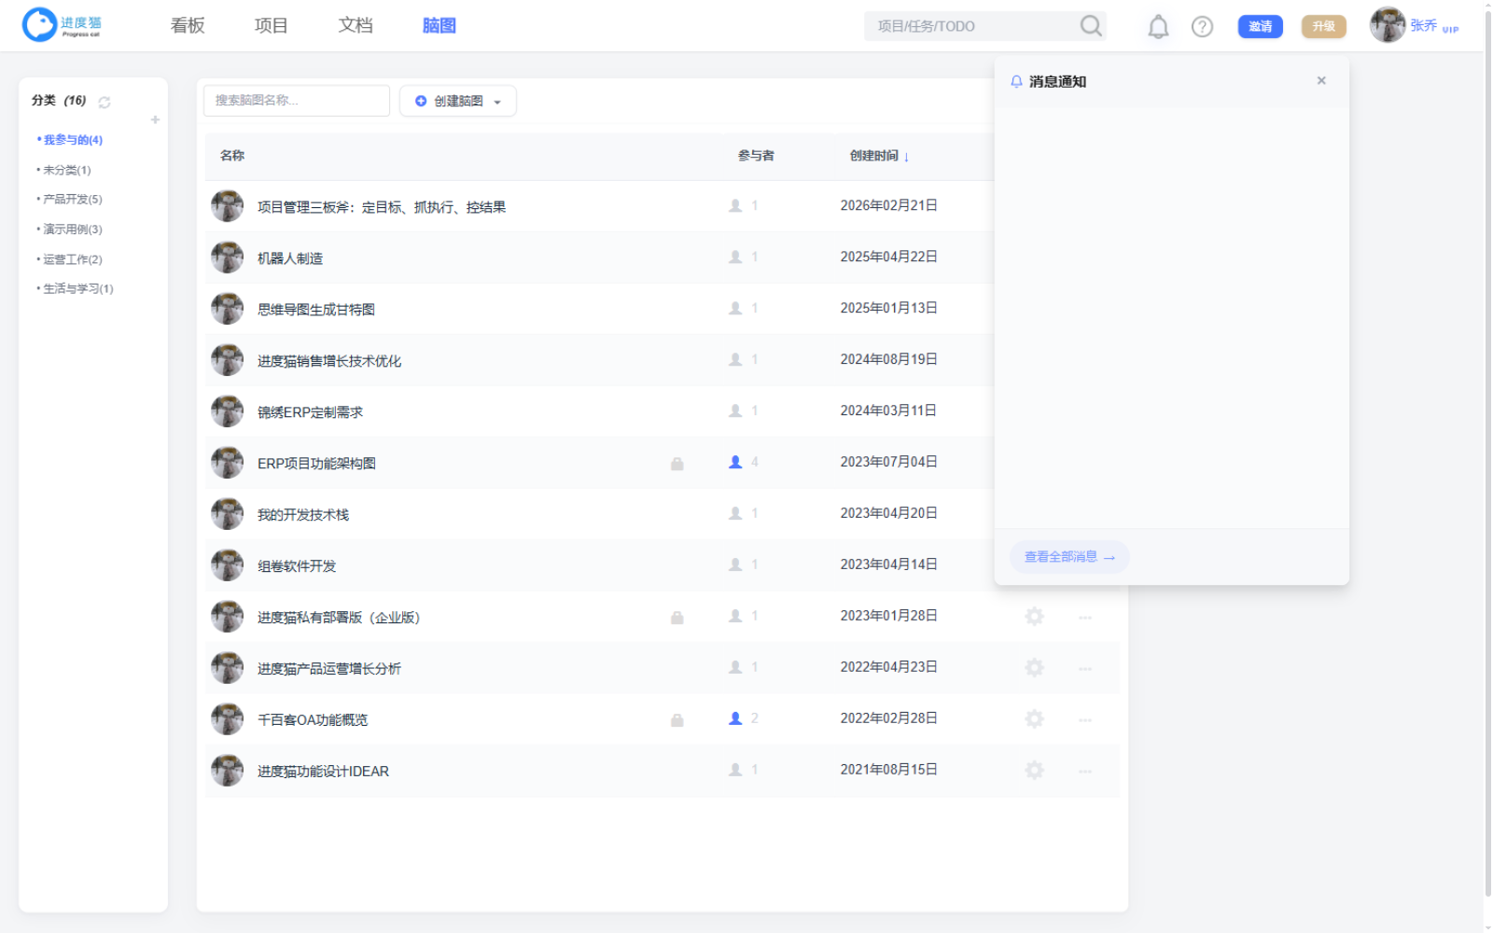
Task: Close the 消息通知 panel
Action: click(x=1321, y=80)
